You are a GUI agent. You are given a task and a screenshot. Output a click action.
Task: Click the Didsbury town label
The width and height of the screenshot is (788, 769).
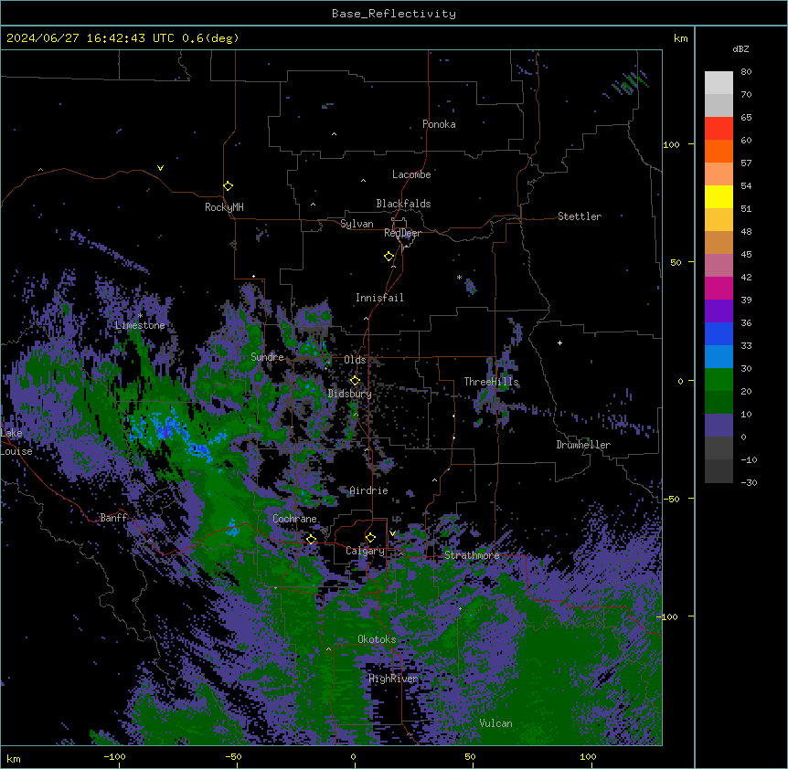350,394
